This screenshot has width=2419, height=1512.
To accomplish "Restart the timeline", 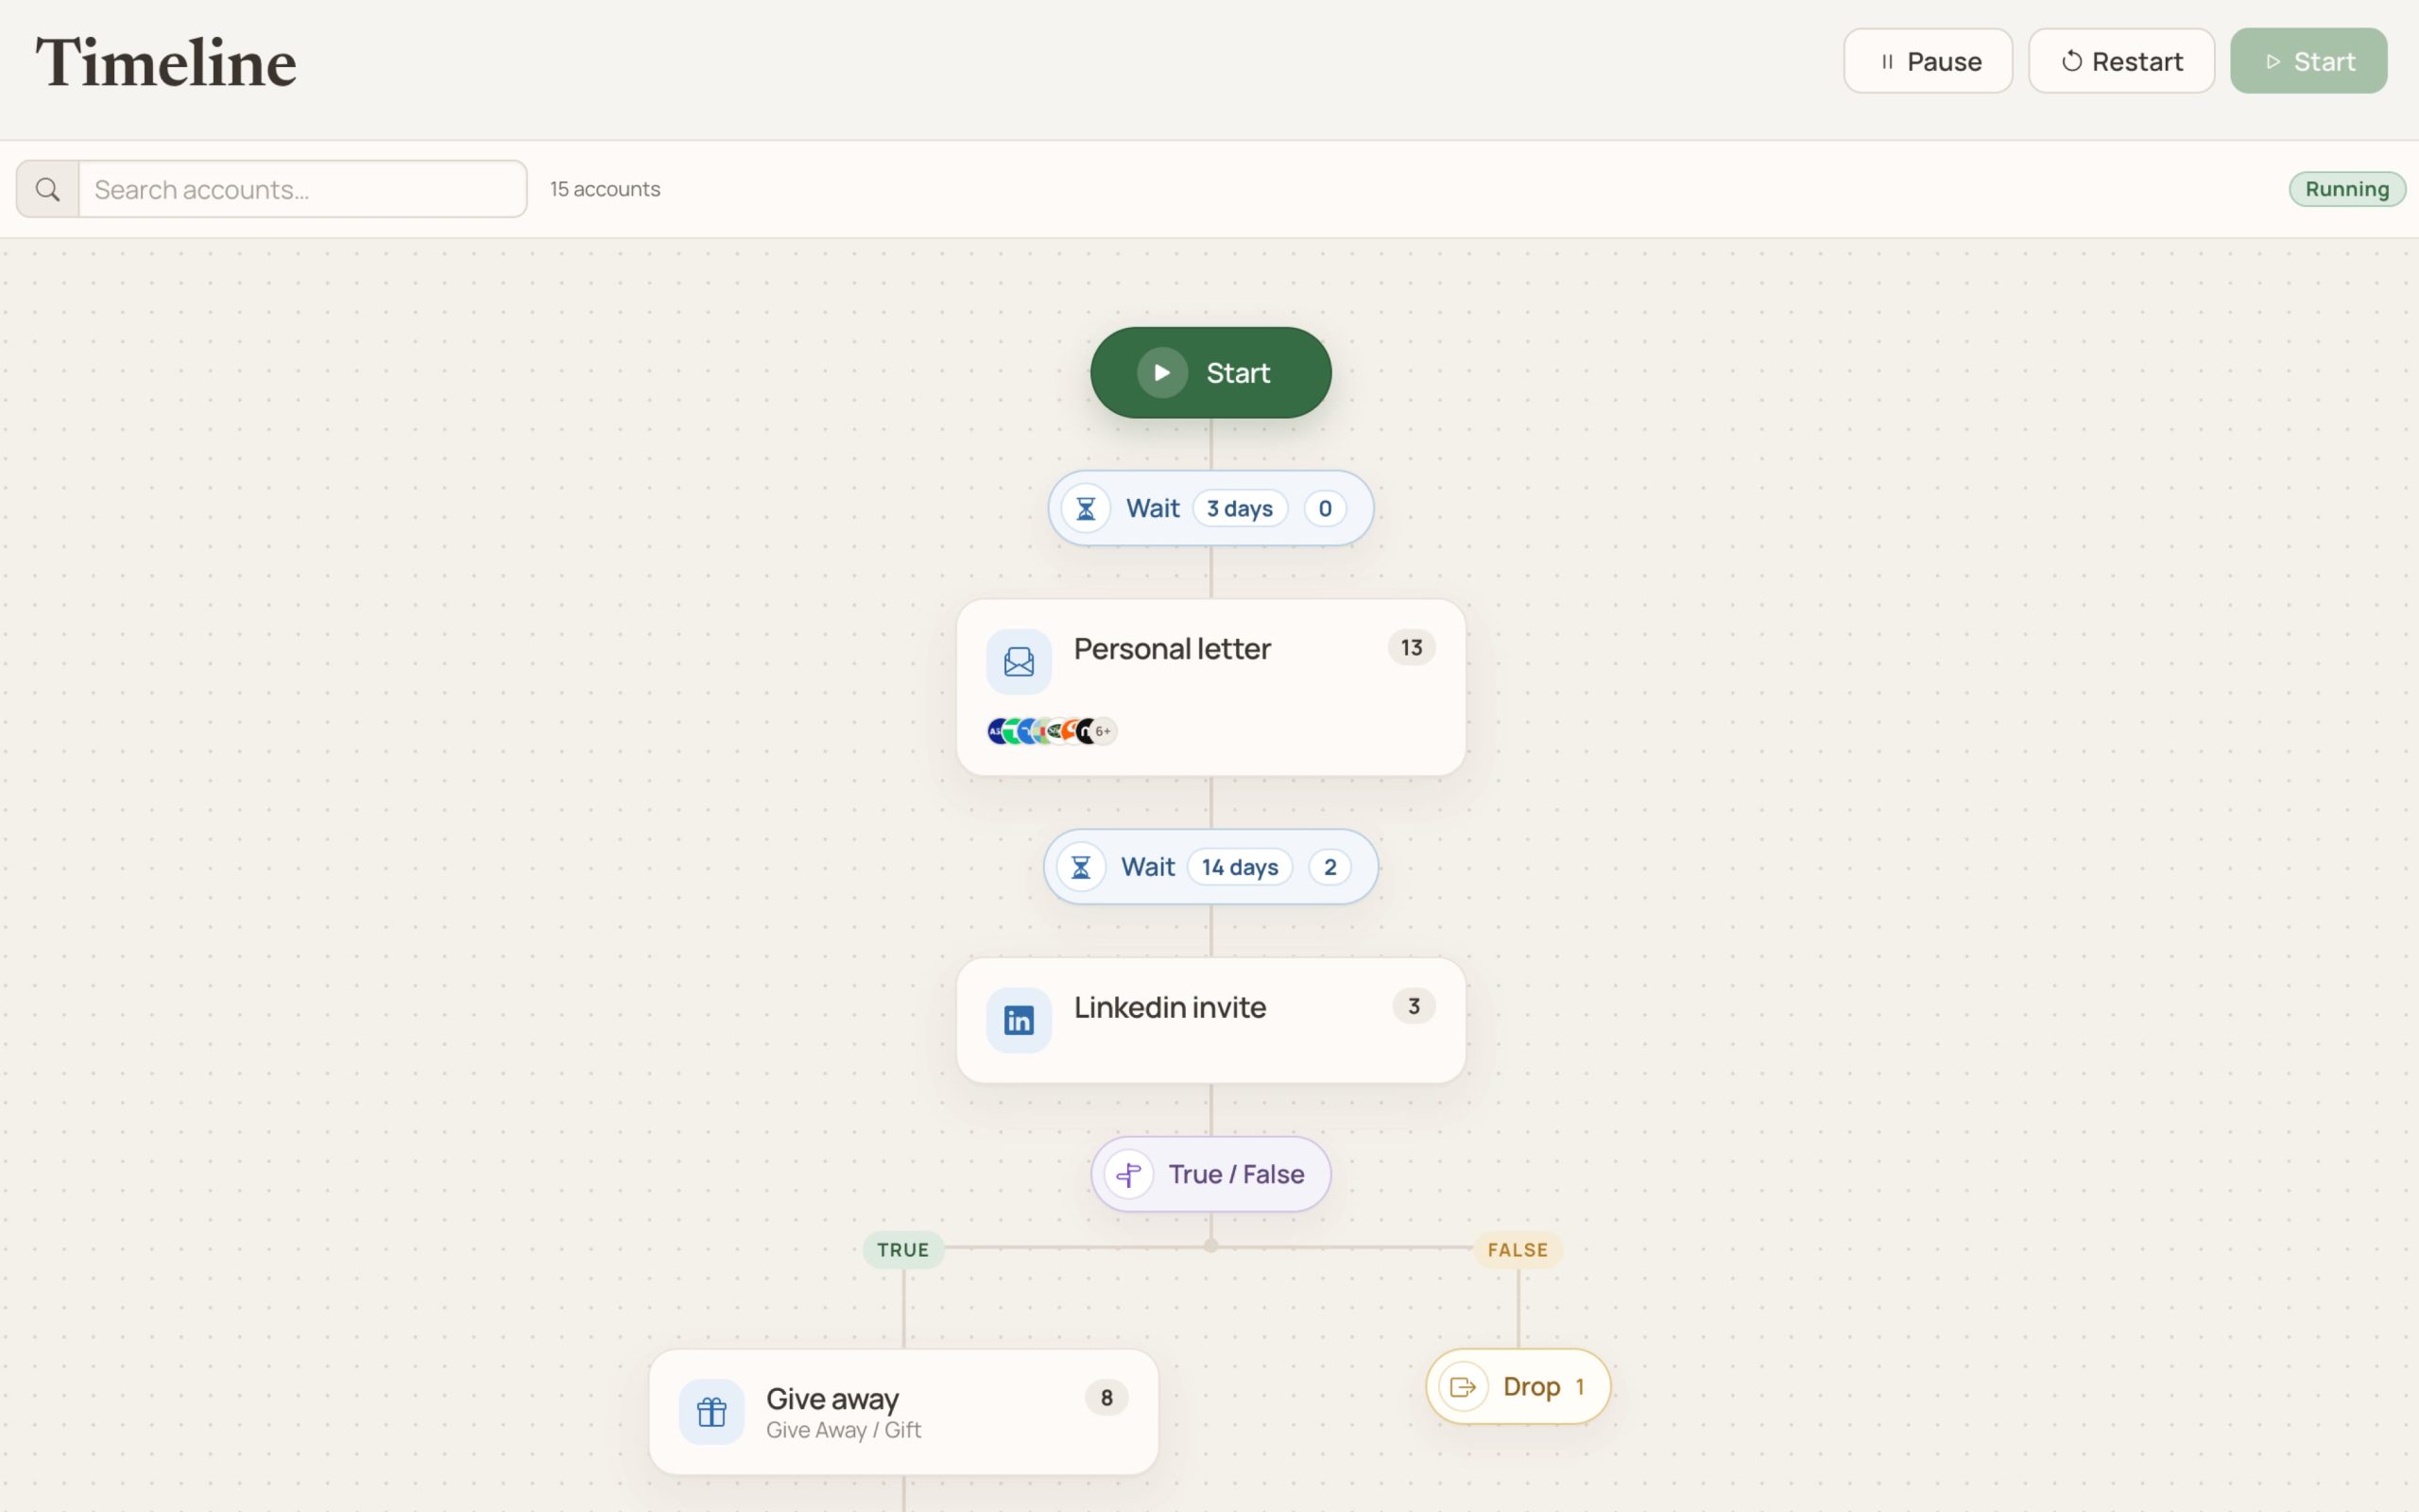I will 2121,61.
